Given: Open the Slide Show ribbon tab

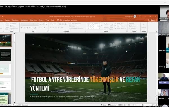Looking at the screenshot, I should point(33,20).
